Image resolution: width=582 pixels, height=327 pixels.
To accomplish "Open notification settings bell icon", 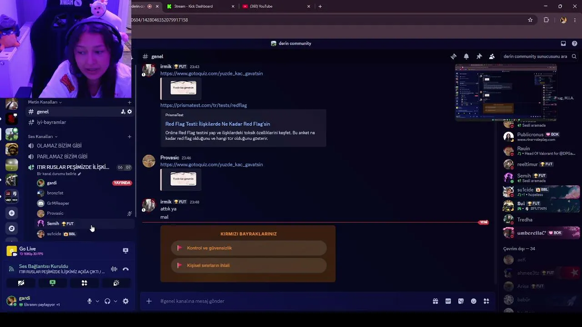I will [466, 56].
